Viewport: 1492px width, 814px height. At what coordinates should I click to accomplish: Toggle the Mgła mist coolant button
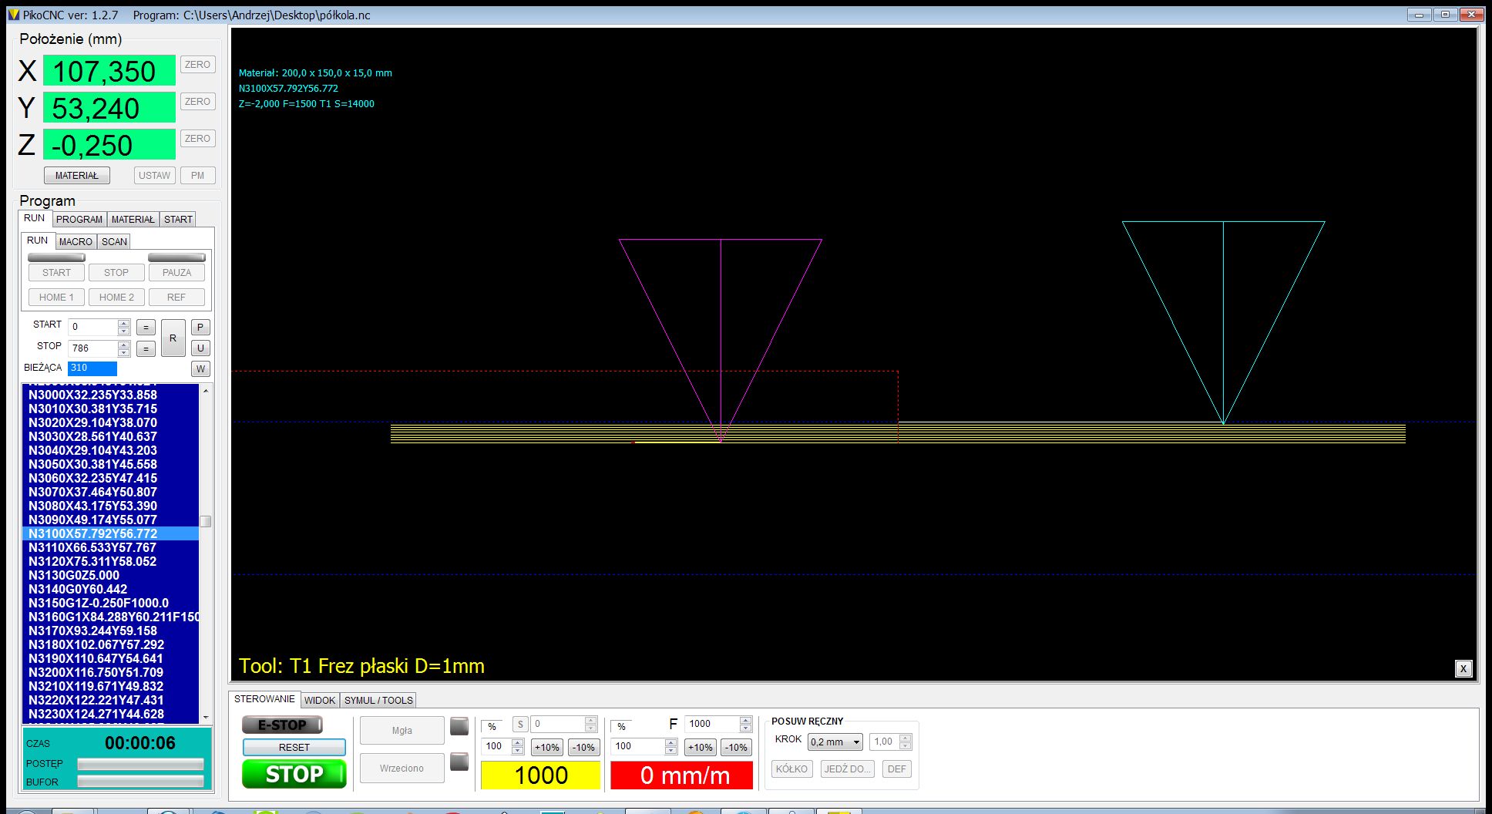click(402, 731)
